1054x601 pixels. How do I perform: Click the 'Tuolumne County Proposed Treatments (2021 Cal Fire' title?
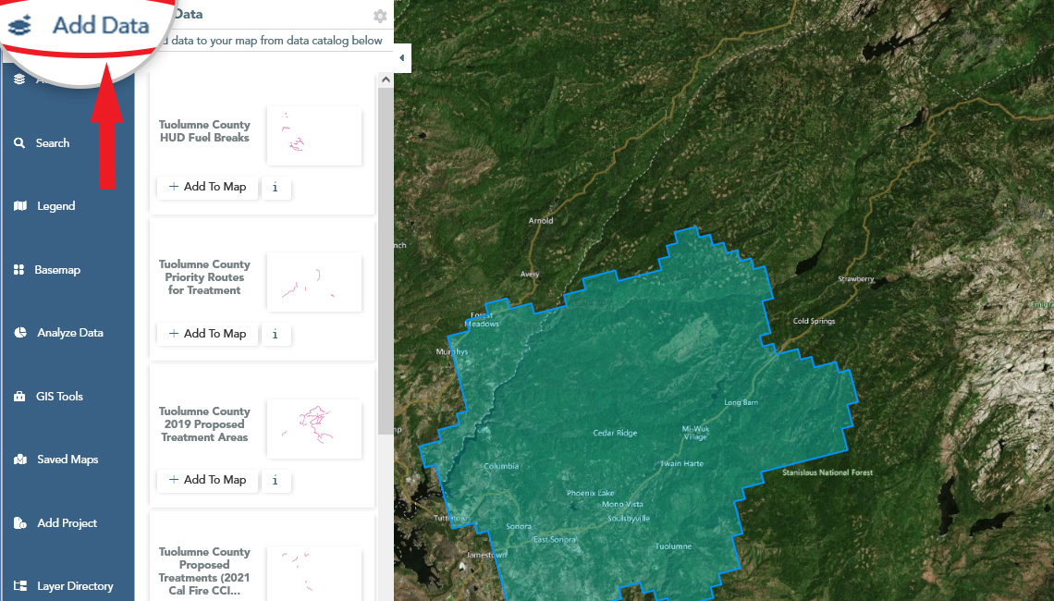click(204, 570)
